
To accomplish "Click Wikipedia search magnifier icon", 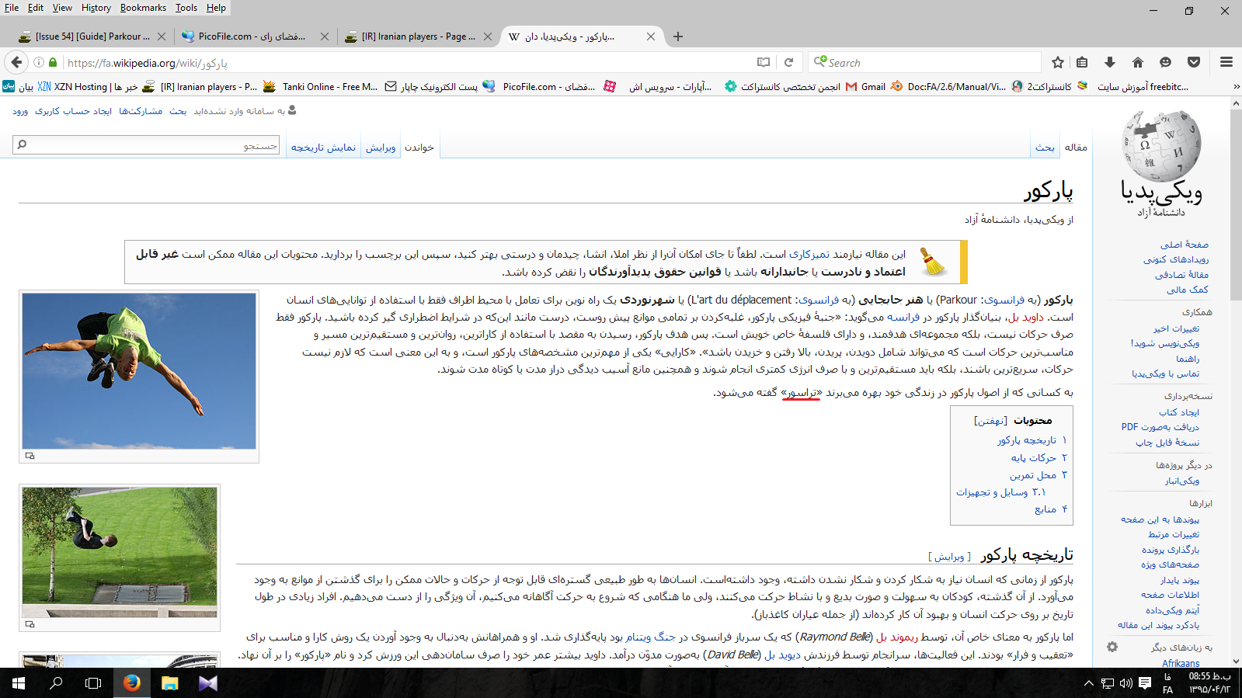I will [22, 144].
